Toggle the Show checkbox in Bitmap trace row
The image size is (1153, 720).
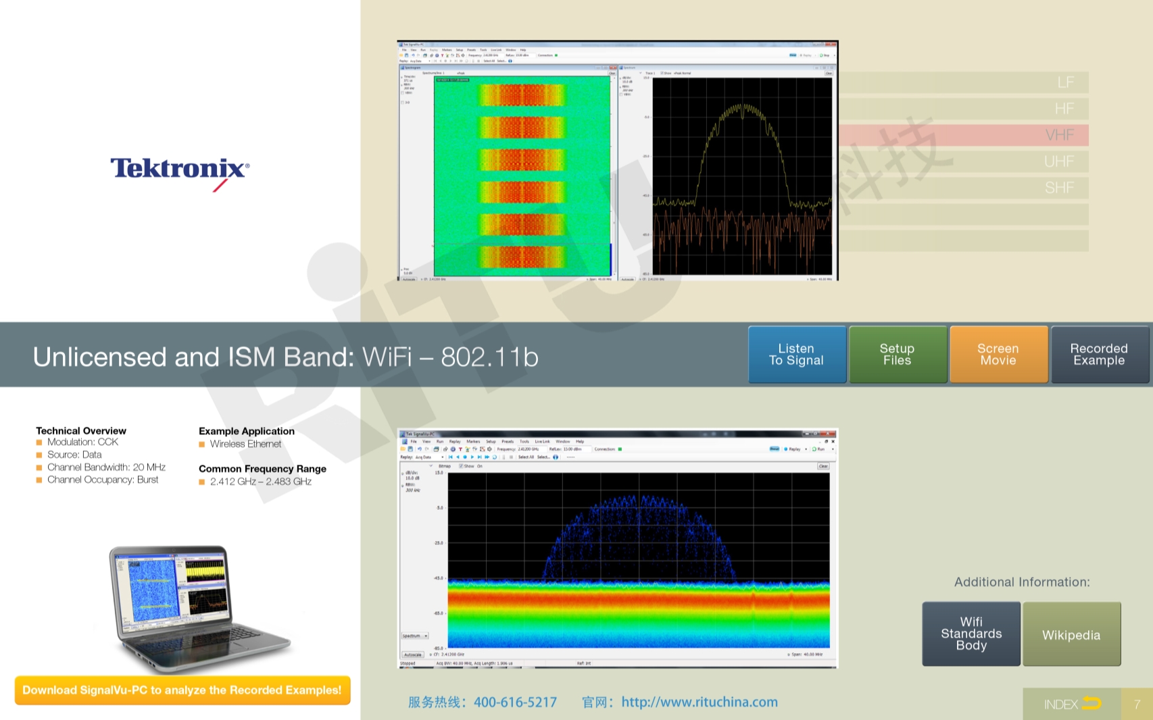461,466
